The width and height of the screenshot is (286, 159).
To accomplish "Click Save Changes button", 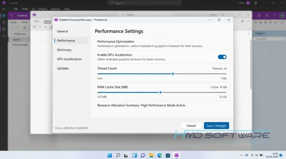I will click(216, 126).
